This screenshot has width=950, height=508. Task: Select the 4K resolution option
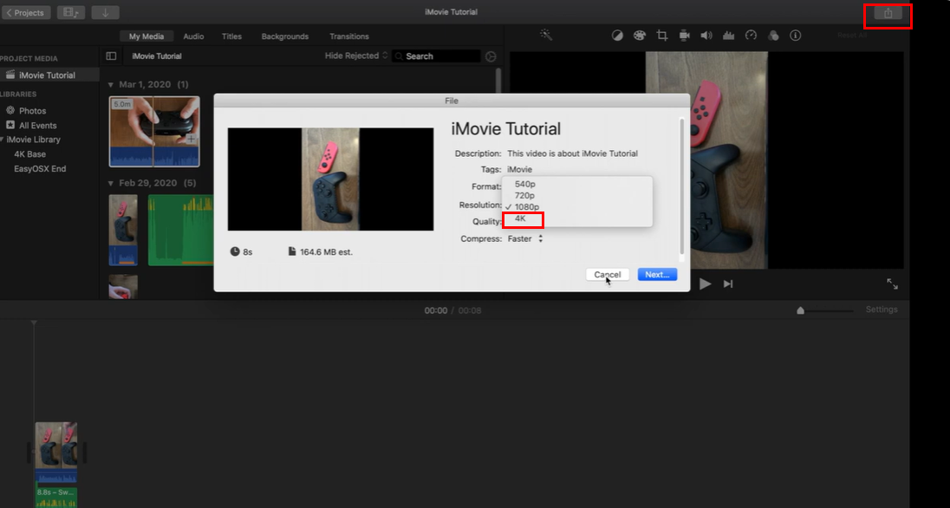(x=523, y=219)
